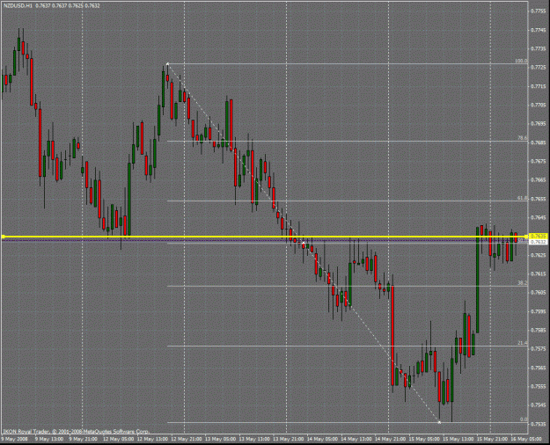Viewport: 550px width, 445px height.
Task: Select the yellow horizontal line left handle
Action: click(4, 237)
